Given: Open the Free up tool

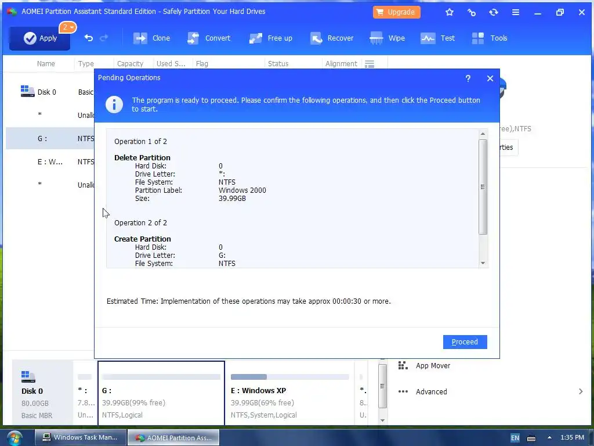Looking at the screenshot, I should click(x=270, y=38).
